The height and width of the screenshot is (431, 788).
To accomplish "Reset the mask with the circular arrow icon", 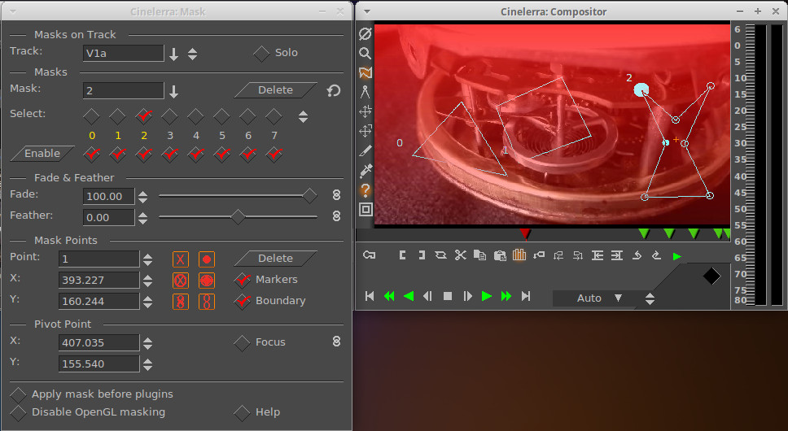I will click(x=333, y=90).
